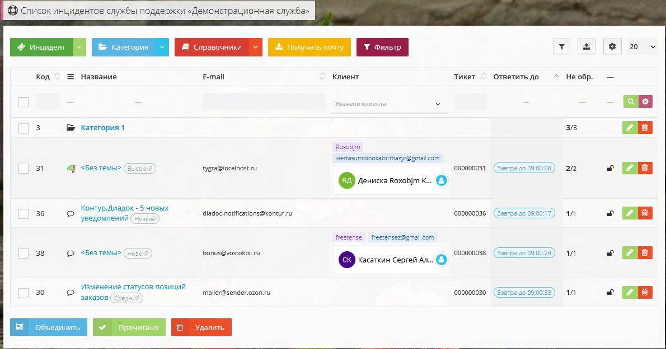Edit incident 31 with pencil icon
Screen dimensions: 666x349
coord(630,168)
